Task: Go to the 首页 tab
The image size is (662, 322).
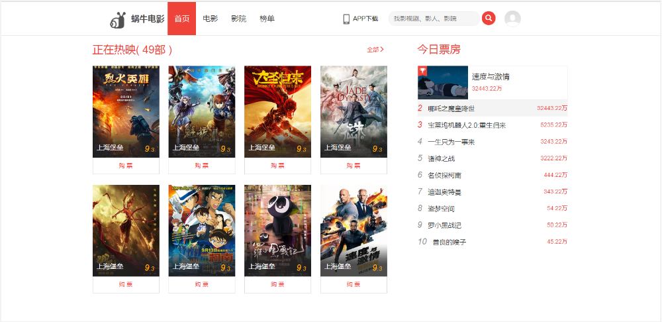Action: coord(182,19)
